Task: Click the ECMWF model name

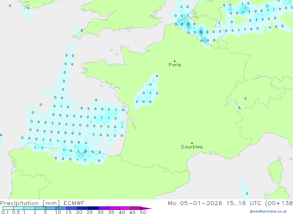Action: click(74, 203)
